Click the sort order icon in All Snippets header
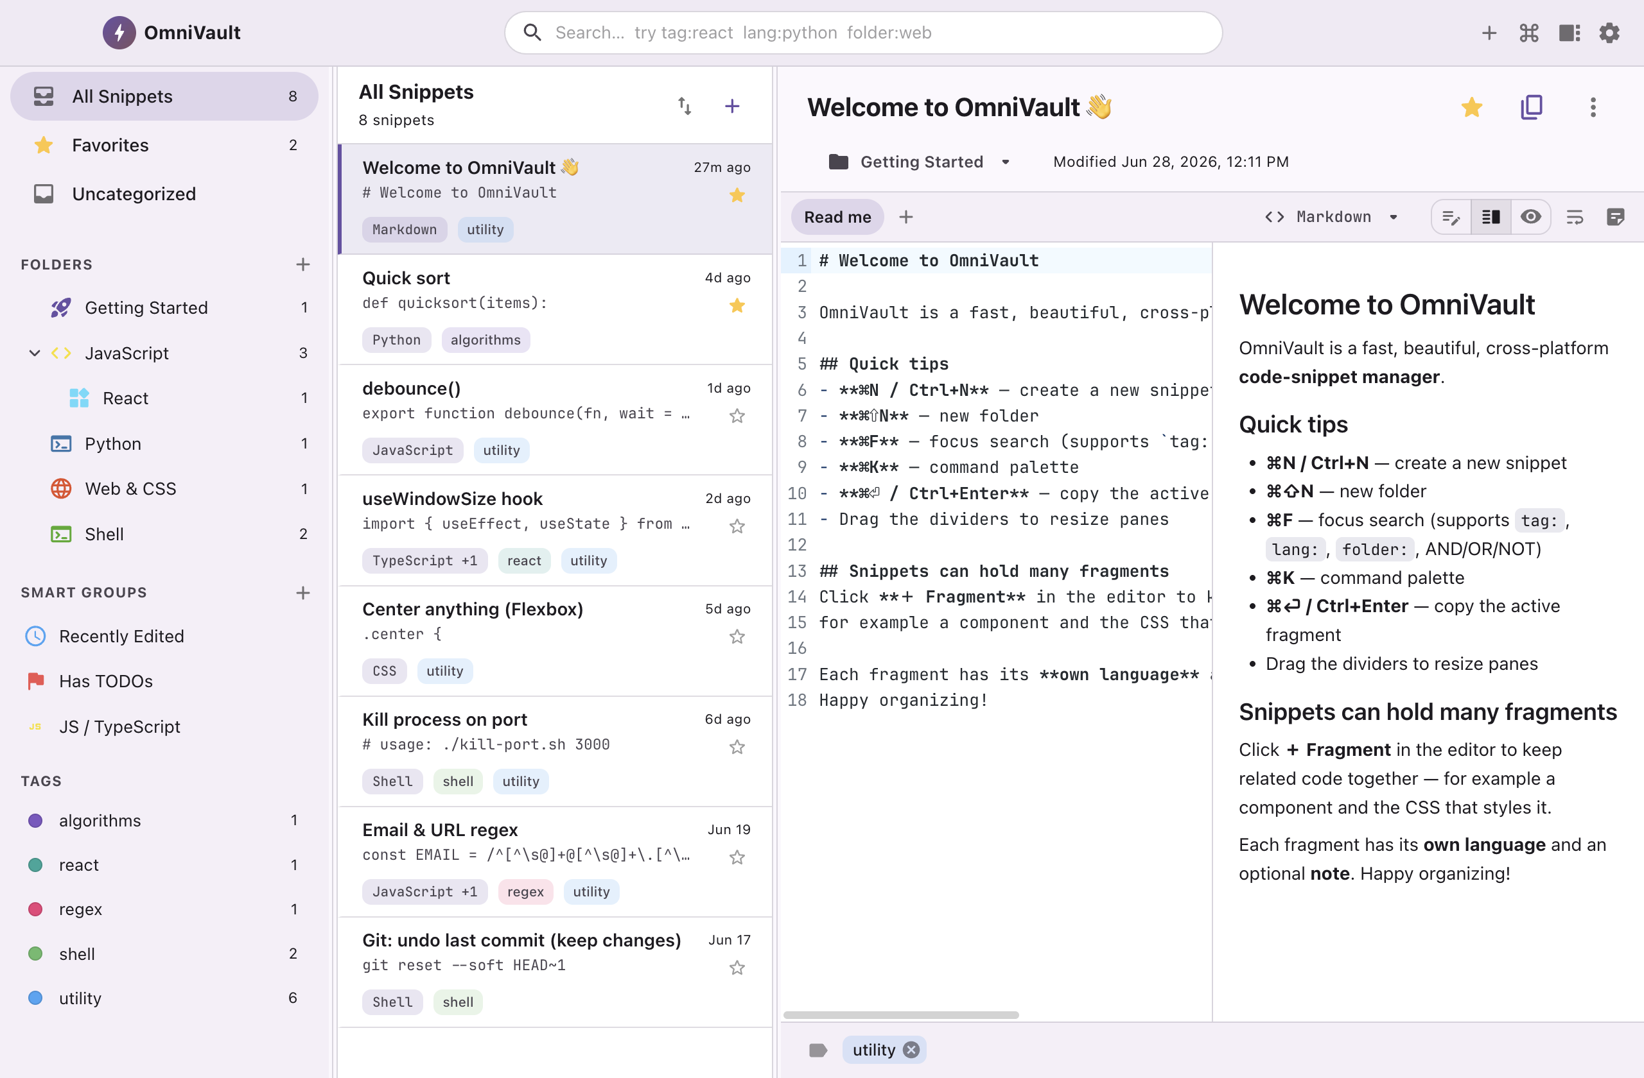 tap(685, 106)
